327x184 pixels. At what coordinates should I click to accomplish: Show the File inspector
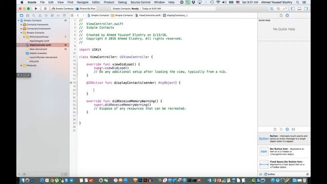[x=281, y=15]
